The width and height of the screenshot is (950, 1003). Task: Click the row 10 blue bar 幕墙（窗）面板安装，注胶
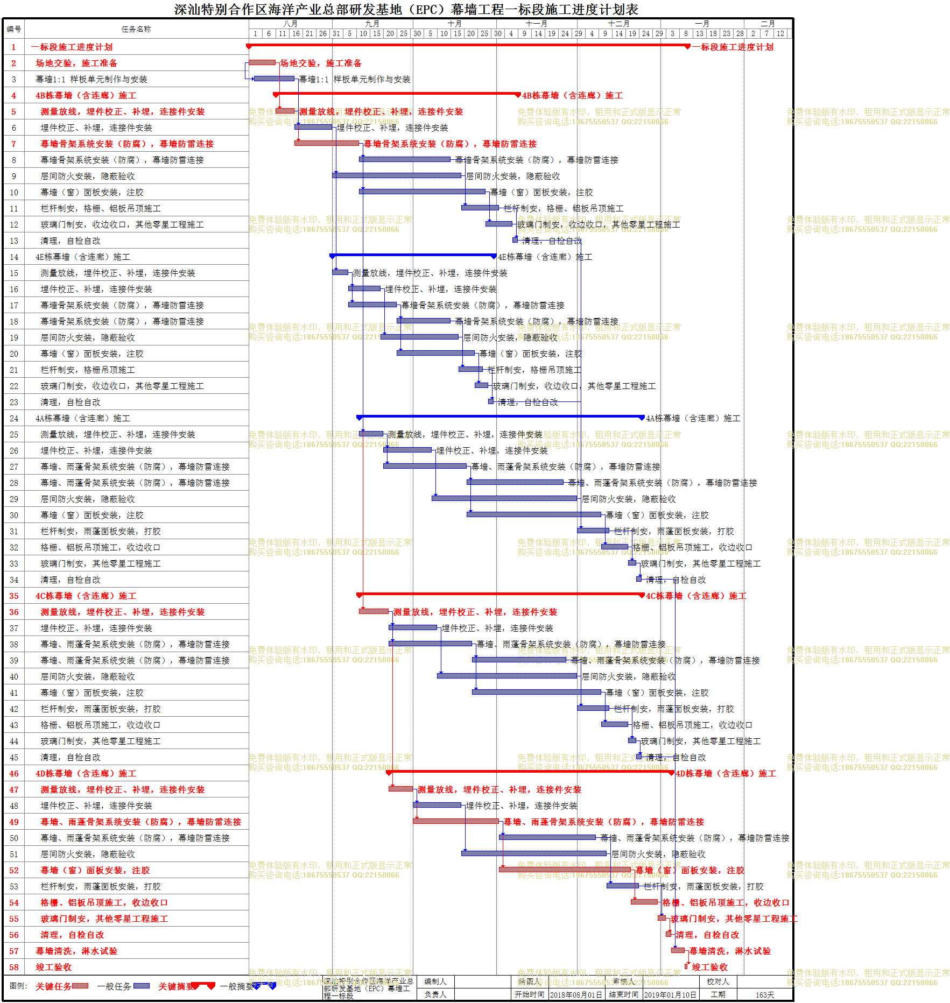(423, 192)
